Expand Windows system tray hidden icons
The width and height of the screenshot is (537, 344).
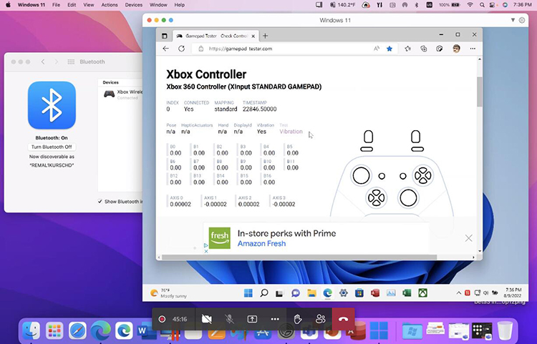coord(458,293)
